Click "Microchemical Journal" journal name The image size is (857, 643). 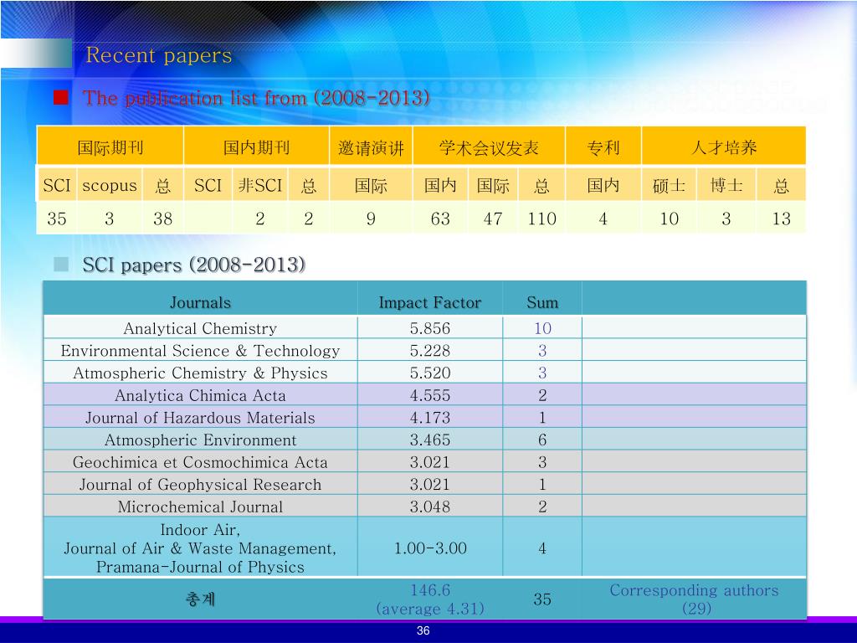click(x=201, y=507)
